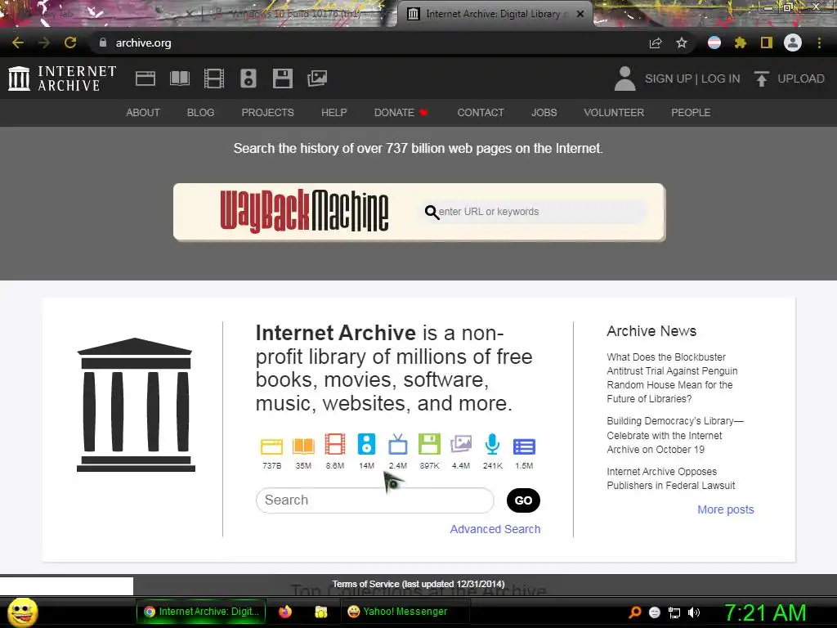Open the browser profile avatar icon
Screen dimensions: 837x628
pyautogui.click(x=793, y=43)
